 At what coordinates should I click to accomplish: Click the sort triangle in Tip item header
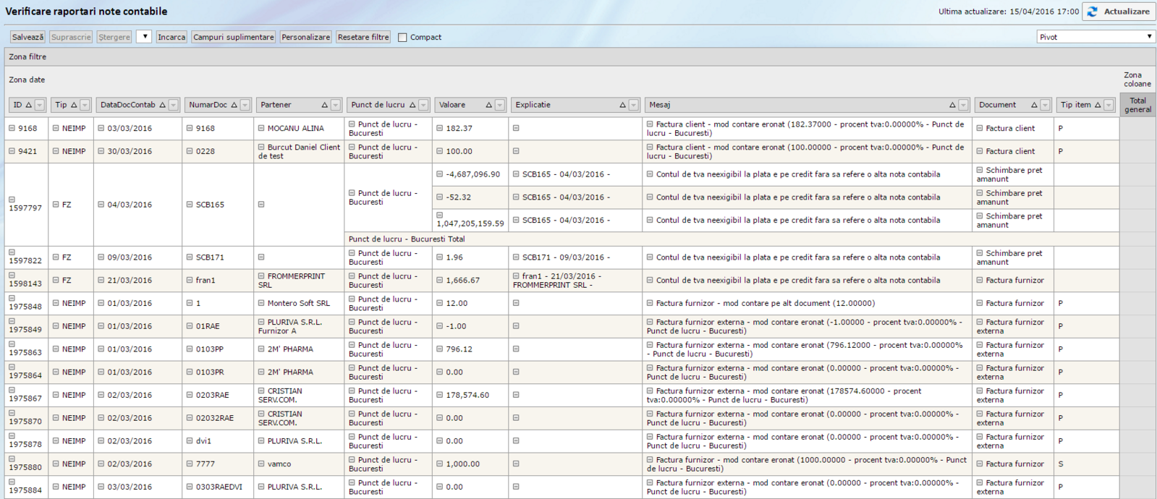click(x=1098, y=105)
